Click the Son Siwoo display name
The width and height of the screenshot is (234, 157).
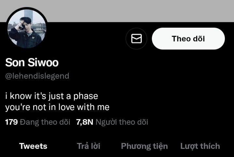tap(32, 62)
